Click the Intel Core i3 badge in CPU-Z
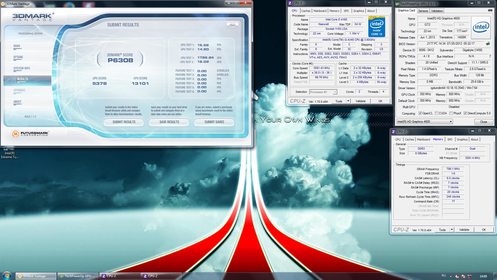497x280 pixels. tap(377, 27)
